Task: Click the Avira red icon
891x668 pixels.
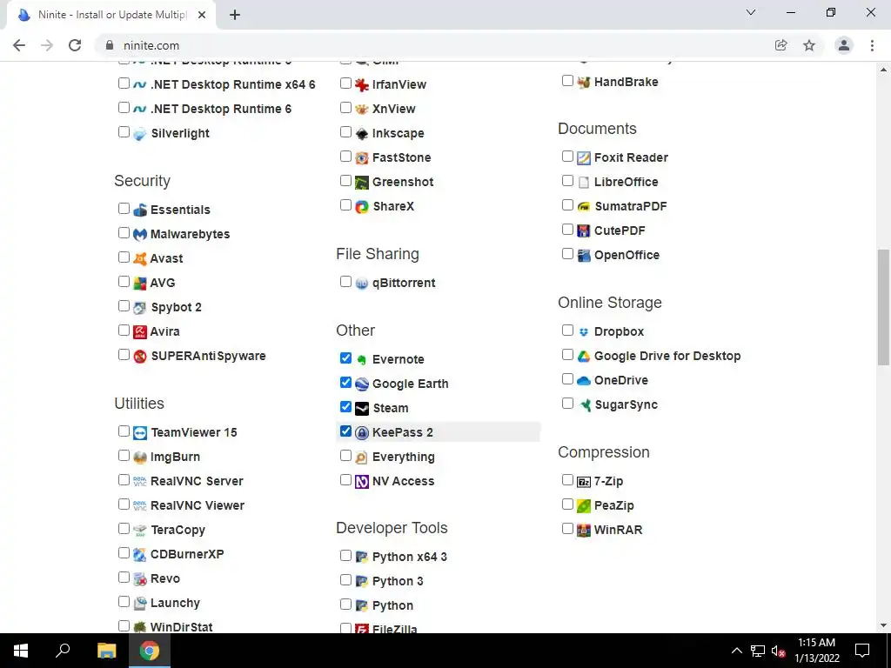Action: (x=140, y=331)
